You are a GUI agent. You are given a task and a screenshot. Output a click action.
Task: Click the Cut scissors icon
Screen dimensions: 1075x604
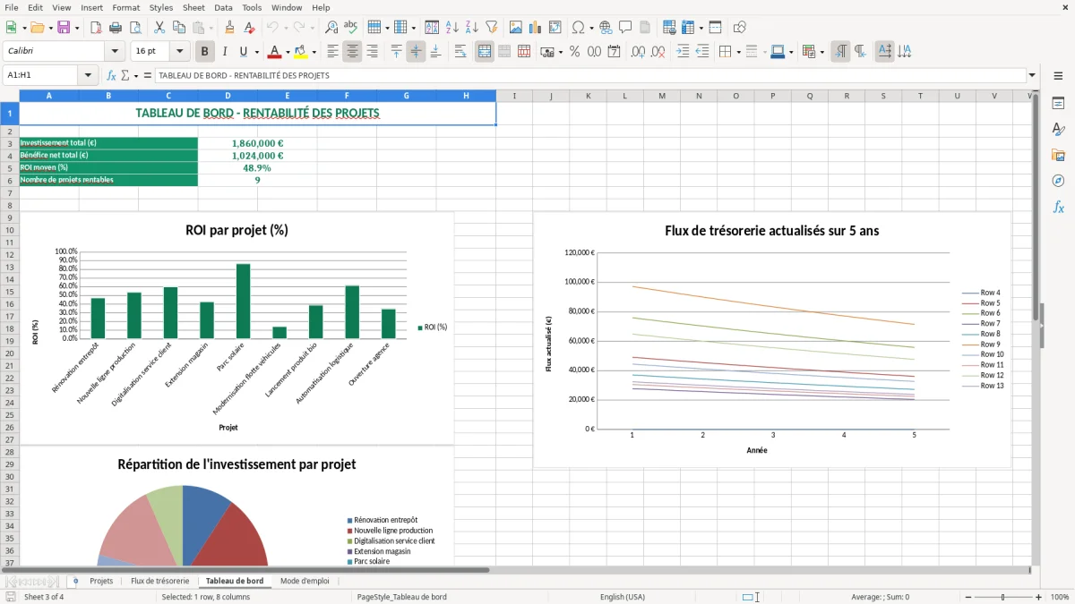(159, 28)
